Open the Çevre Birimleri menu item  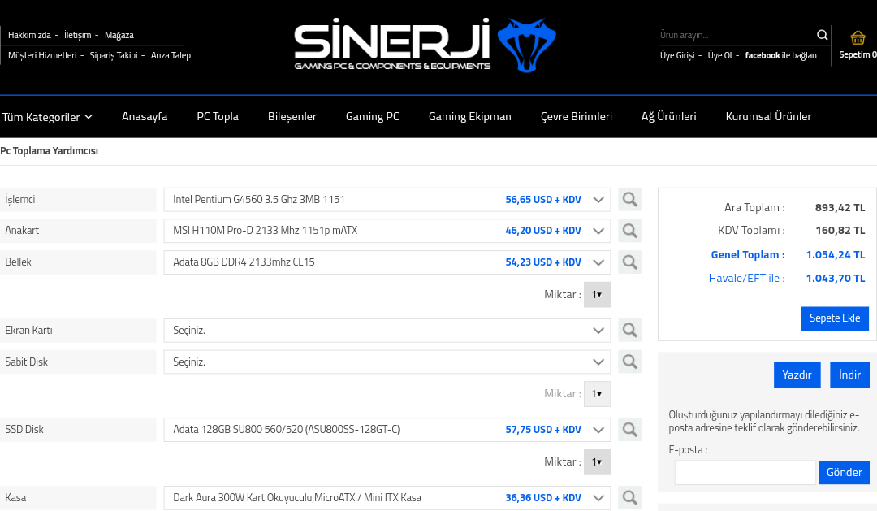tap(576, 116)
